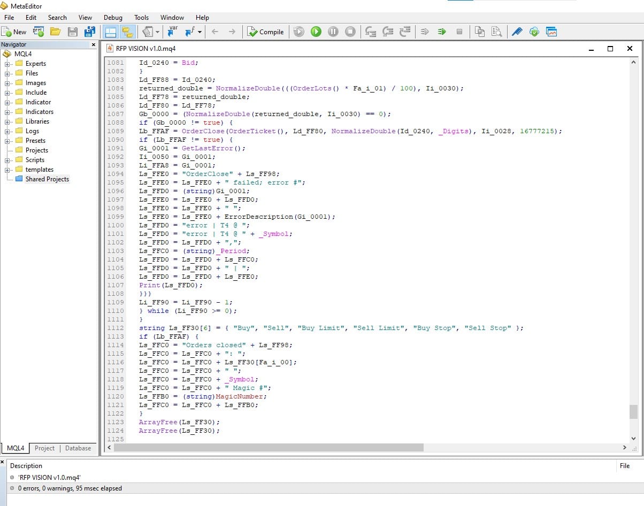Open the Edit menu

[x=31, y=17]
